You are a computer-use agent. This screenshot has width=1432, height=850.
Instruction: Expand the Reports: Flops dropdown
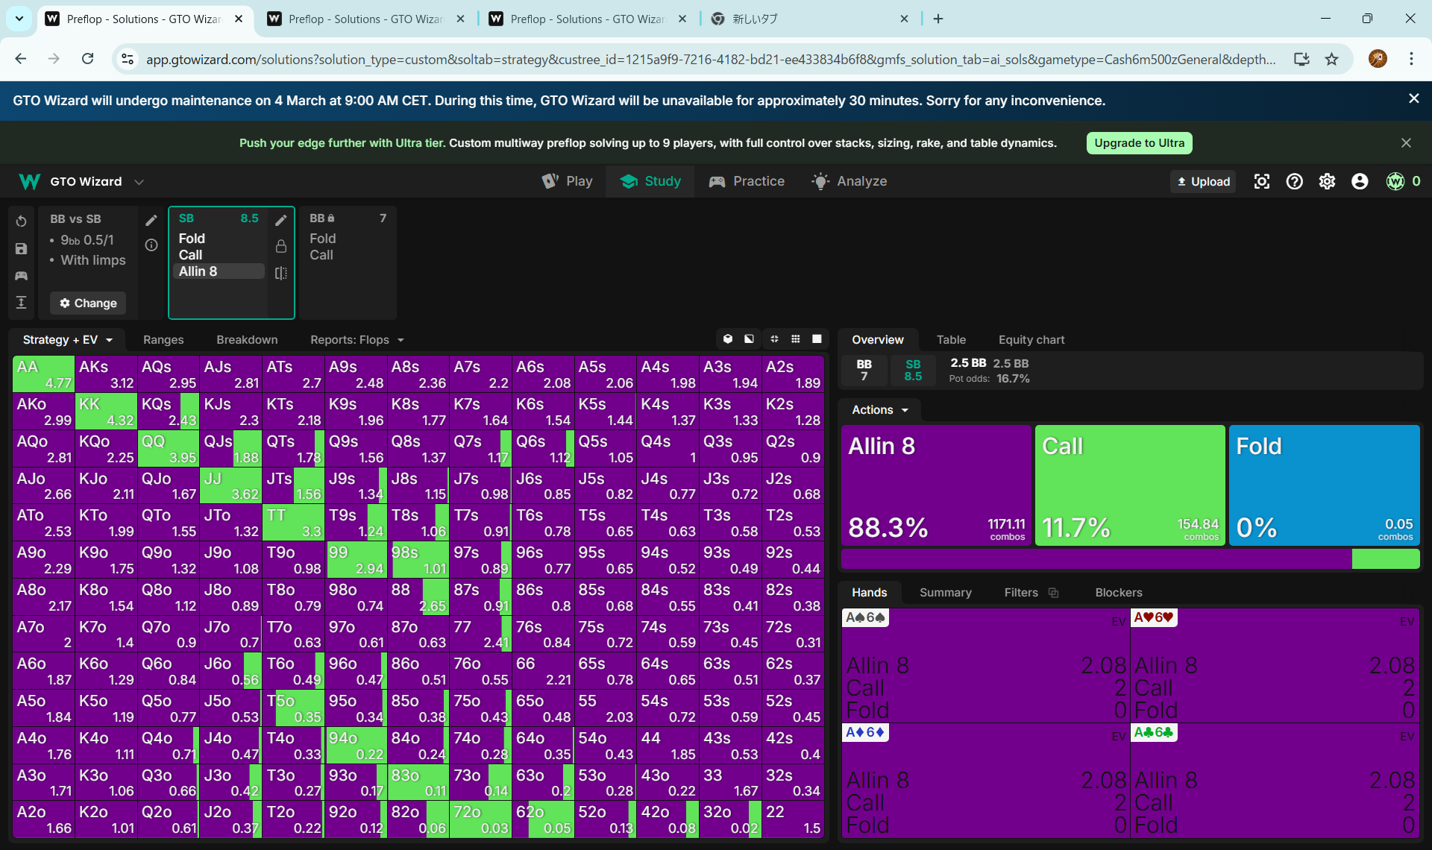[357, 340]
